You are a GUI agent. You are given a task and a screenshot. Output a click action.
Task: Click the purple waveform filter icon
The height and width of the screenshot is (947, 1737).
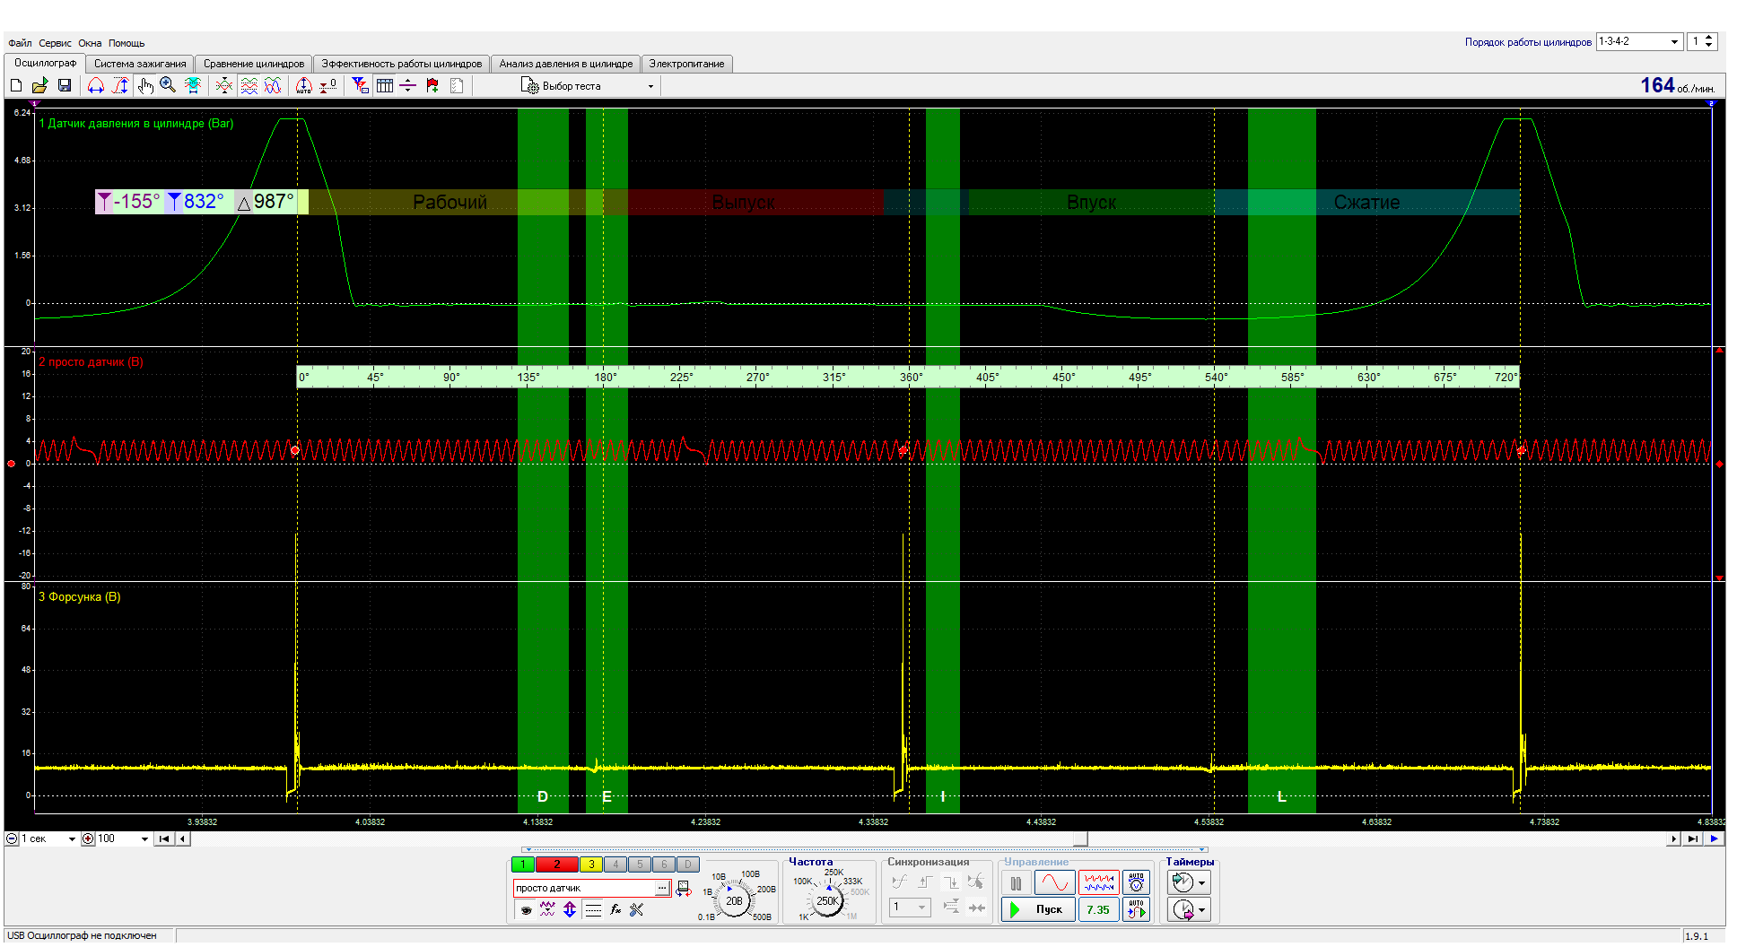pyautogui.click(x=547, y=909)
